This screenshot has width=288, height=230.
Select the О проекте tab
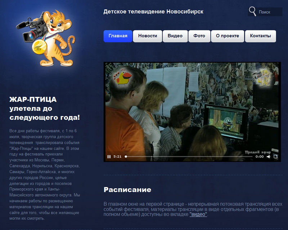[x=228, y=36]
